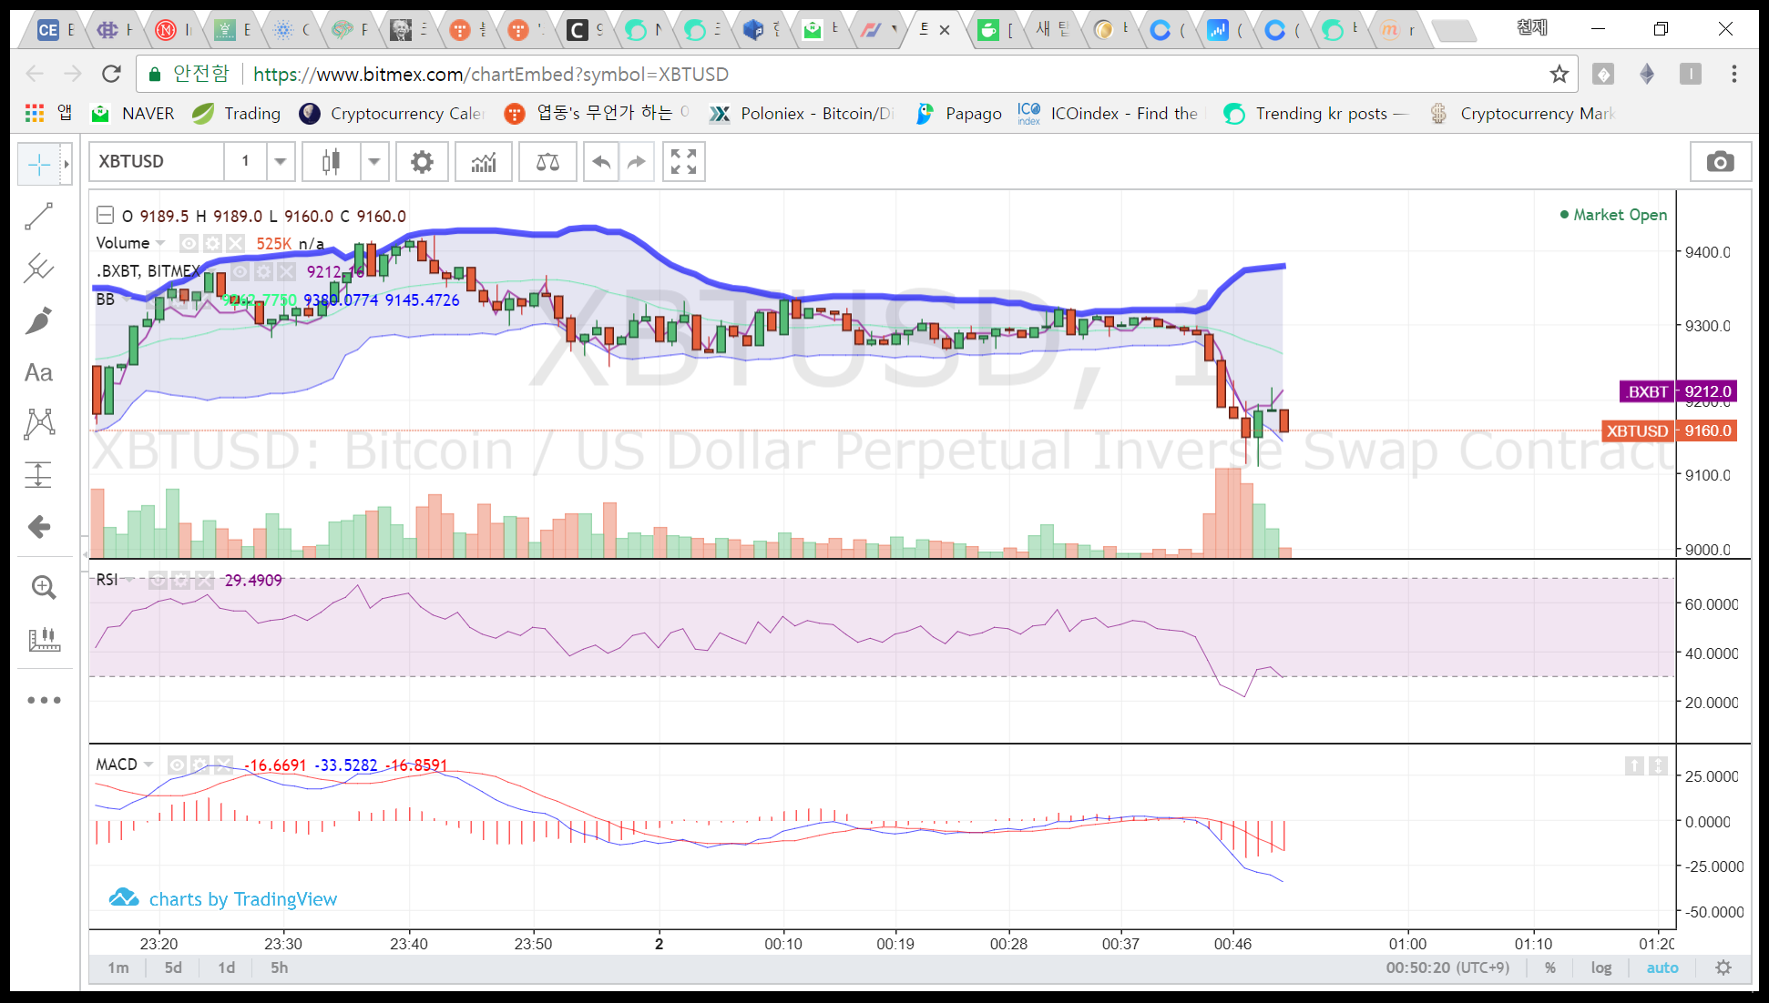Viewport: 1769px width, 1003px height.
Task: Select the measure ruler tool in sidebar
Action: pyautogui.click(x=44, y=639)
